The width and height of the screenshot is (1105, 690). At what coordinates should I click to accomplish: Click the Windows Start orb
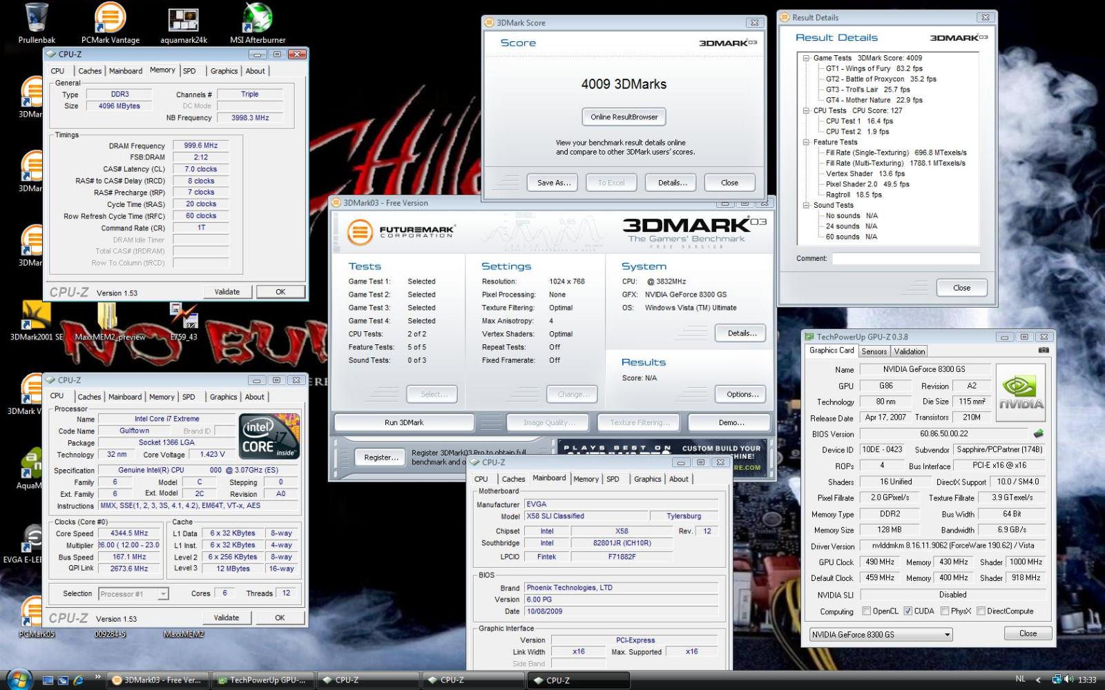click(20, 680)
